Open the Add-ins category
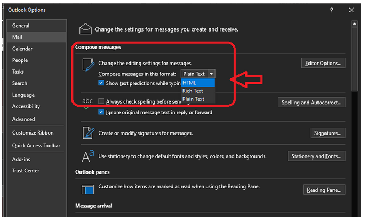Screen dimensions: 374x220 pyautogui.click(x=36, y=159)
